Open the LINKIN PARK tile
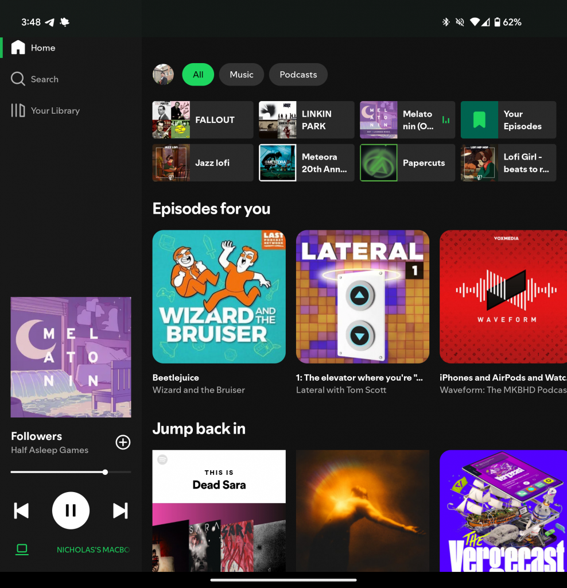 click(x=306, y=119)
